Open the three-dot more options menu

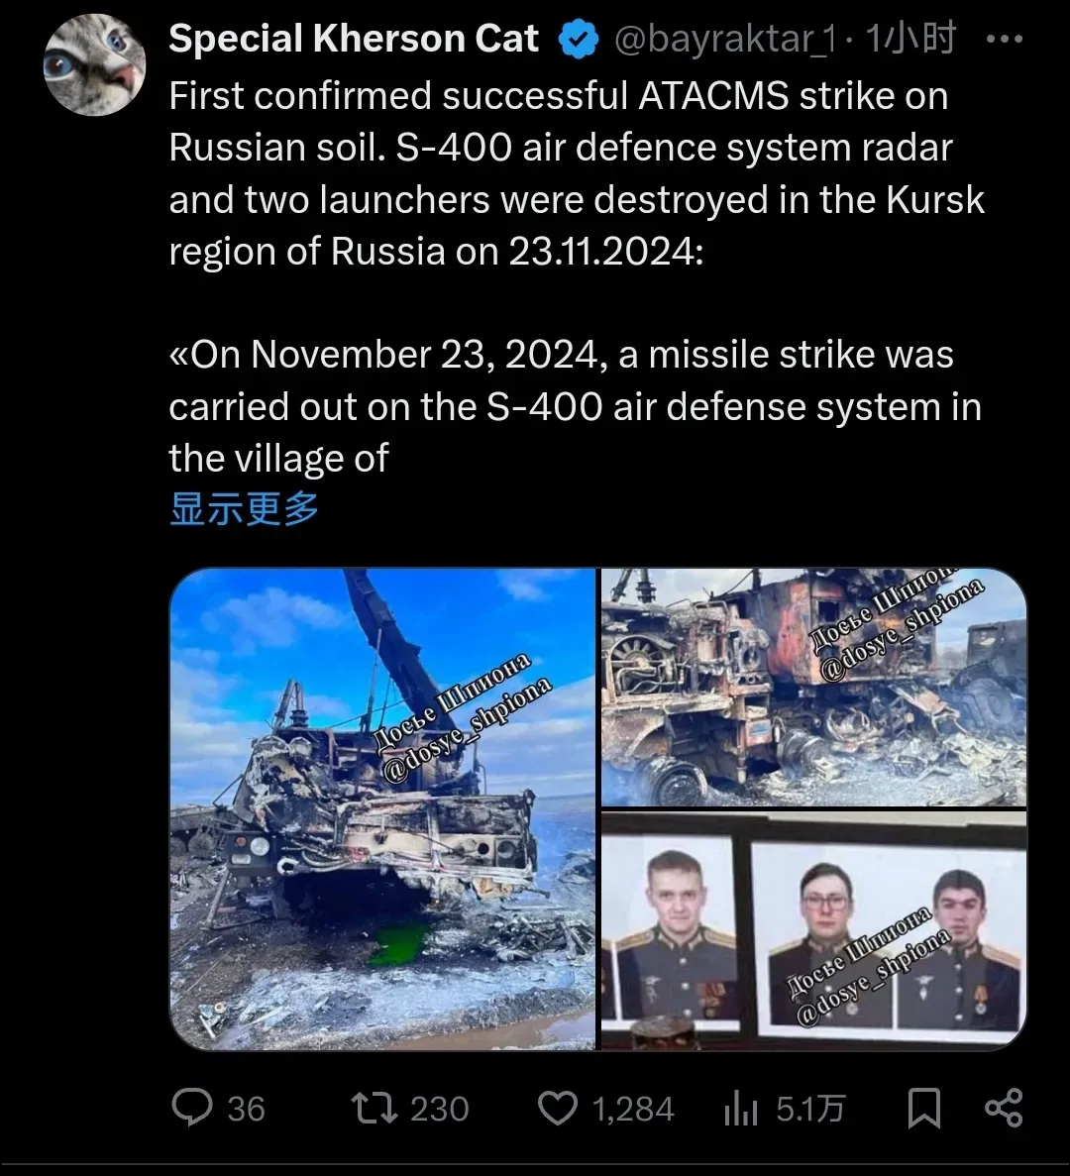tap(1004, 39)
